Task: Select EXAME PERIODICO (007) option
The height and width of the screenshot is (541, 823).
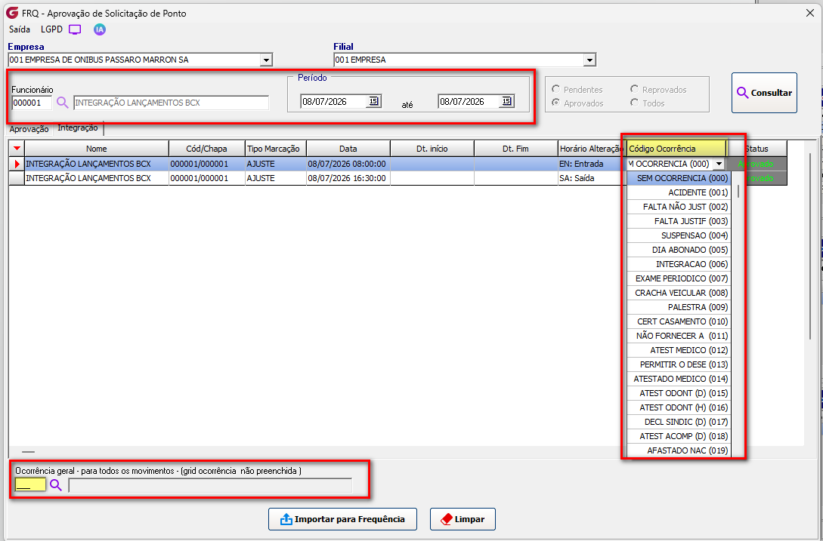Action: 679,278
